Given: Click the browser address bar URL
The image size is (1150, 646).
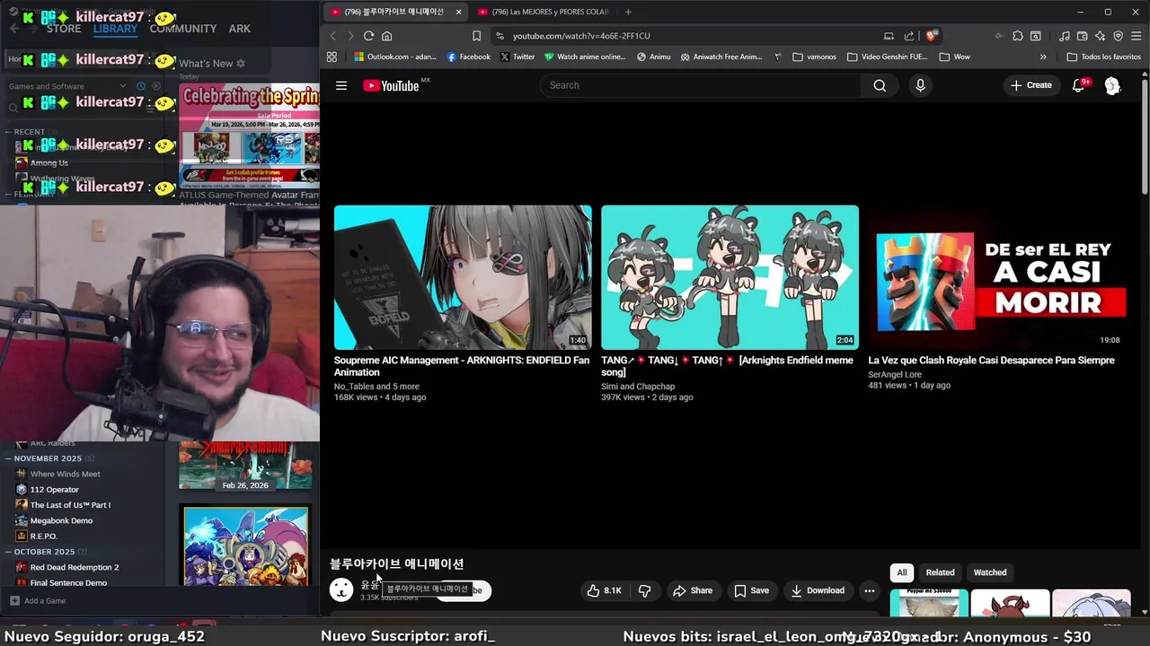Looking at the screenshot, I should pyautogui.click(x=581, y=36).
